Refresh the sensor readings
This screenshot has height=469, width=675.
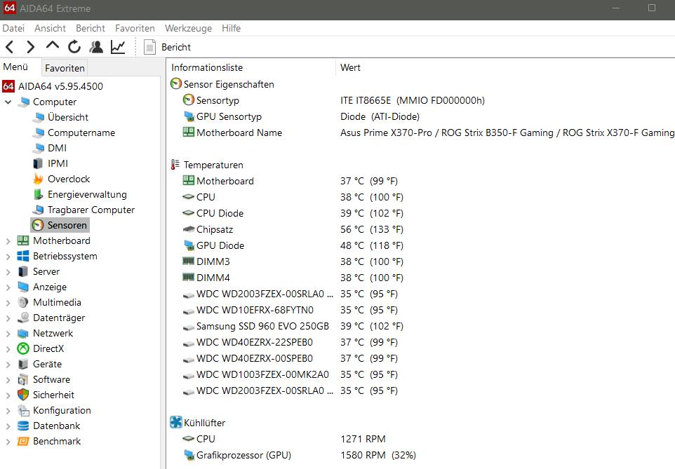tap(74, 47)
